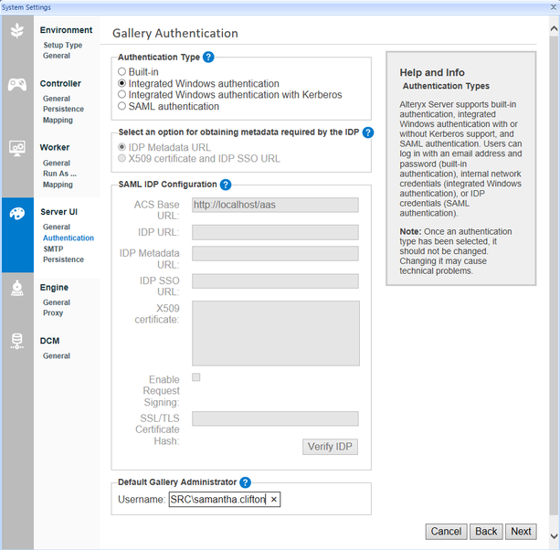
Task: Click the scrollbar down arrow
Action: (554, 536)
